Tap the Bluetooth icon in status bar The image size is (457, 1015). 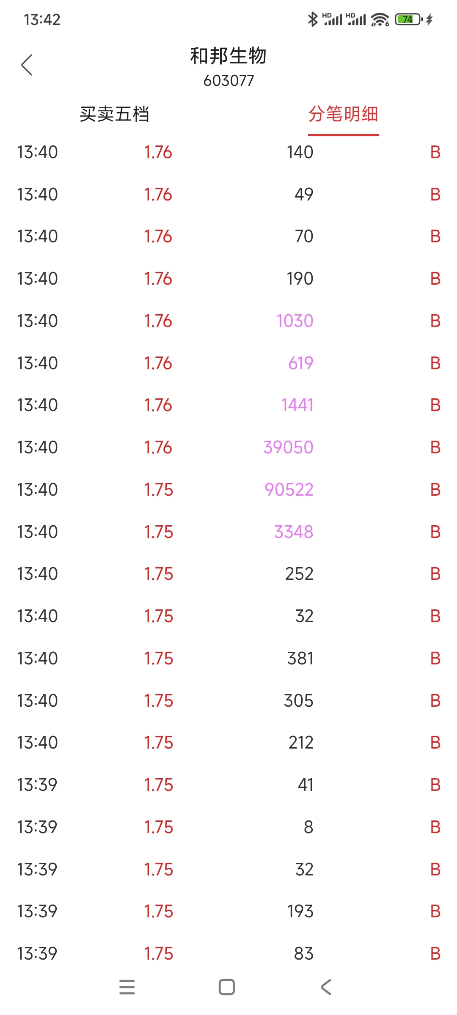(x=313, y=19)
